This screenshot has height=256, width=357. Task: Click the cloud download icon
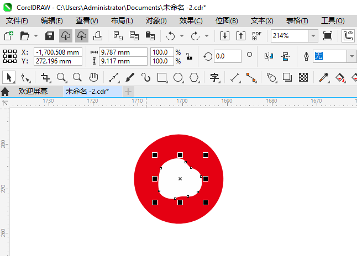(66, 36)
